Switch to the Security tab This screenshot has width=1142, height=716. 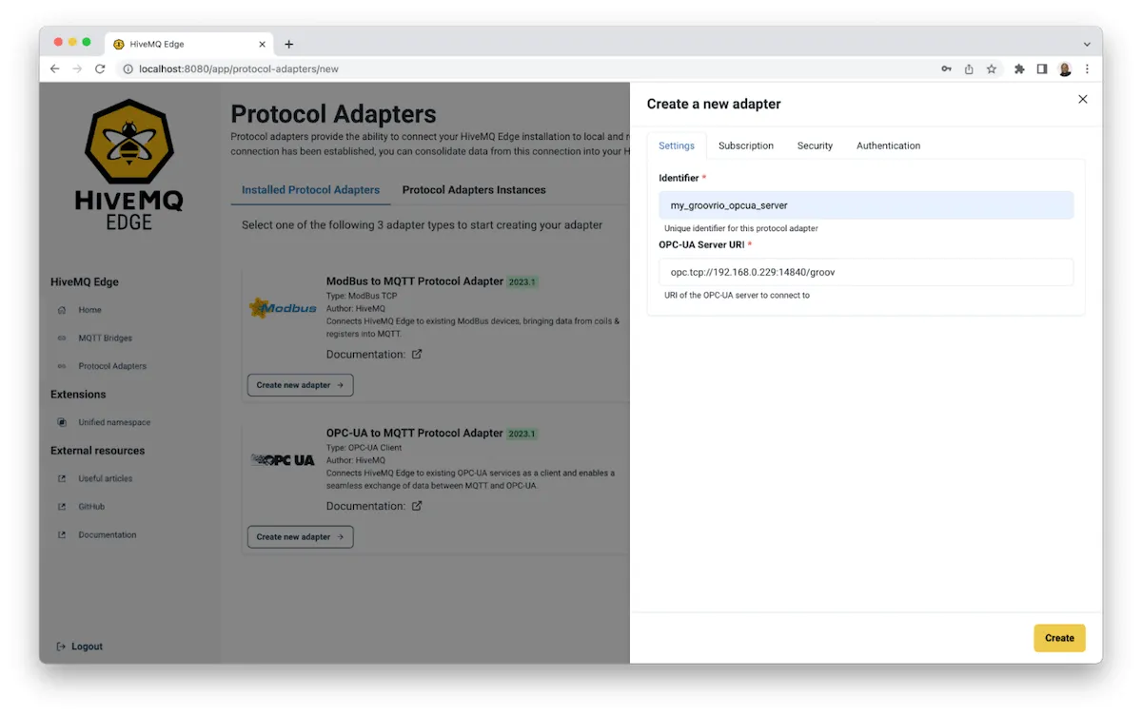(x=815, y=145)
